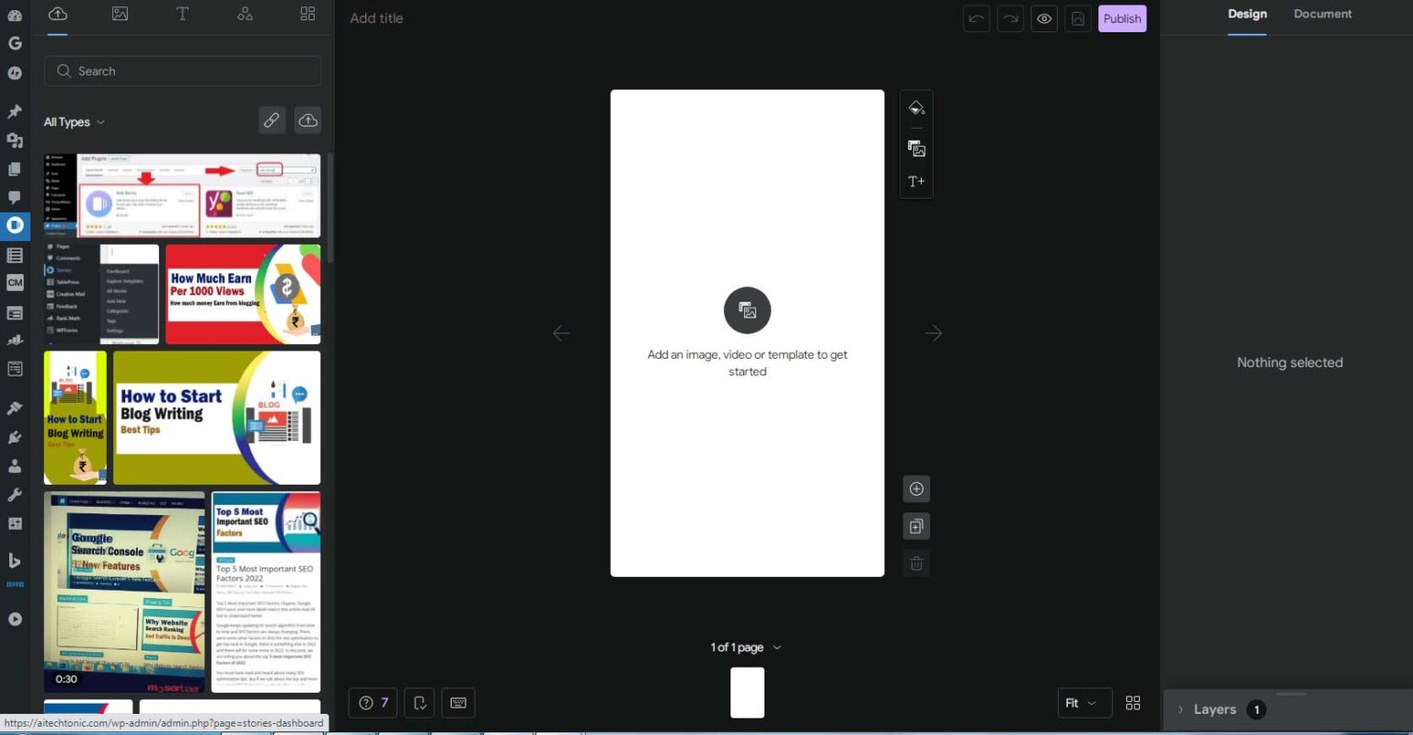The image size is (1413, 735).
Task: Click the Undo arrow button
Action: pos(976,18)
